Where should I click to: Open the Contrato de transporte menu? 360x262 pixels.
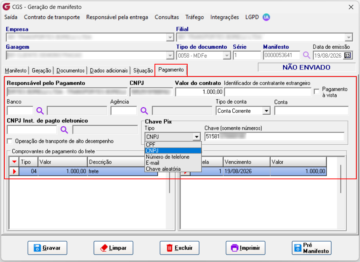tap(52, 17)
